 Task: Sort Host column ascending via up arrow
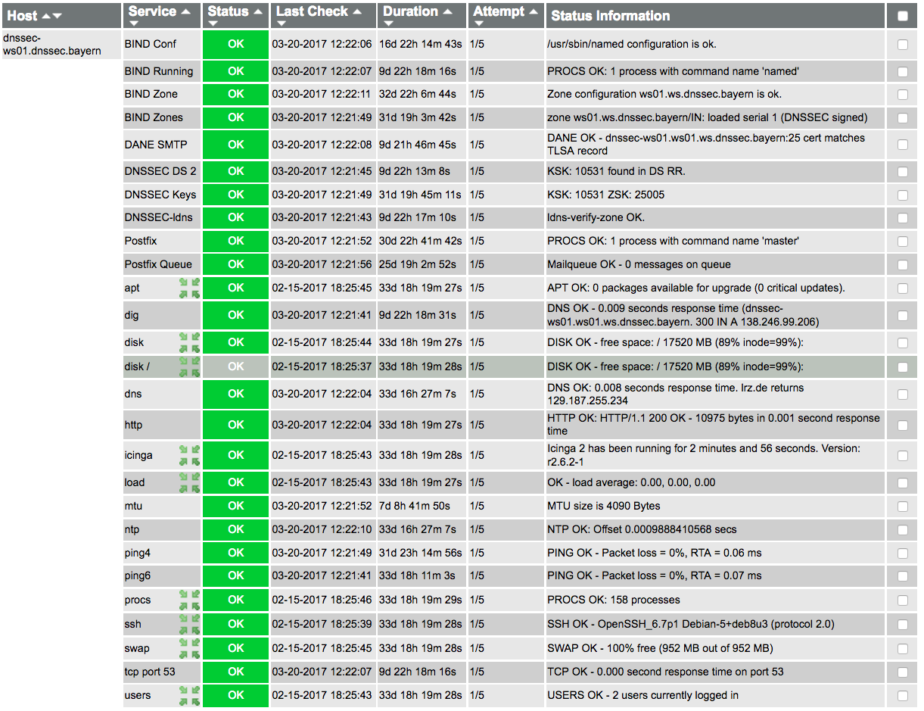tap(45, 16)
